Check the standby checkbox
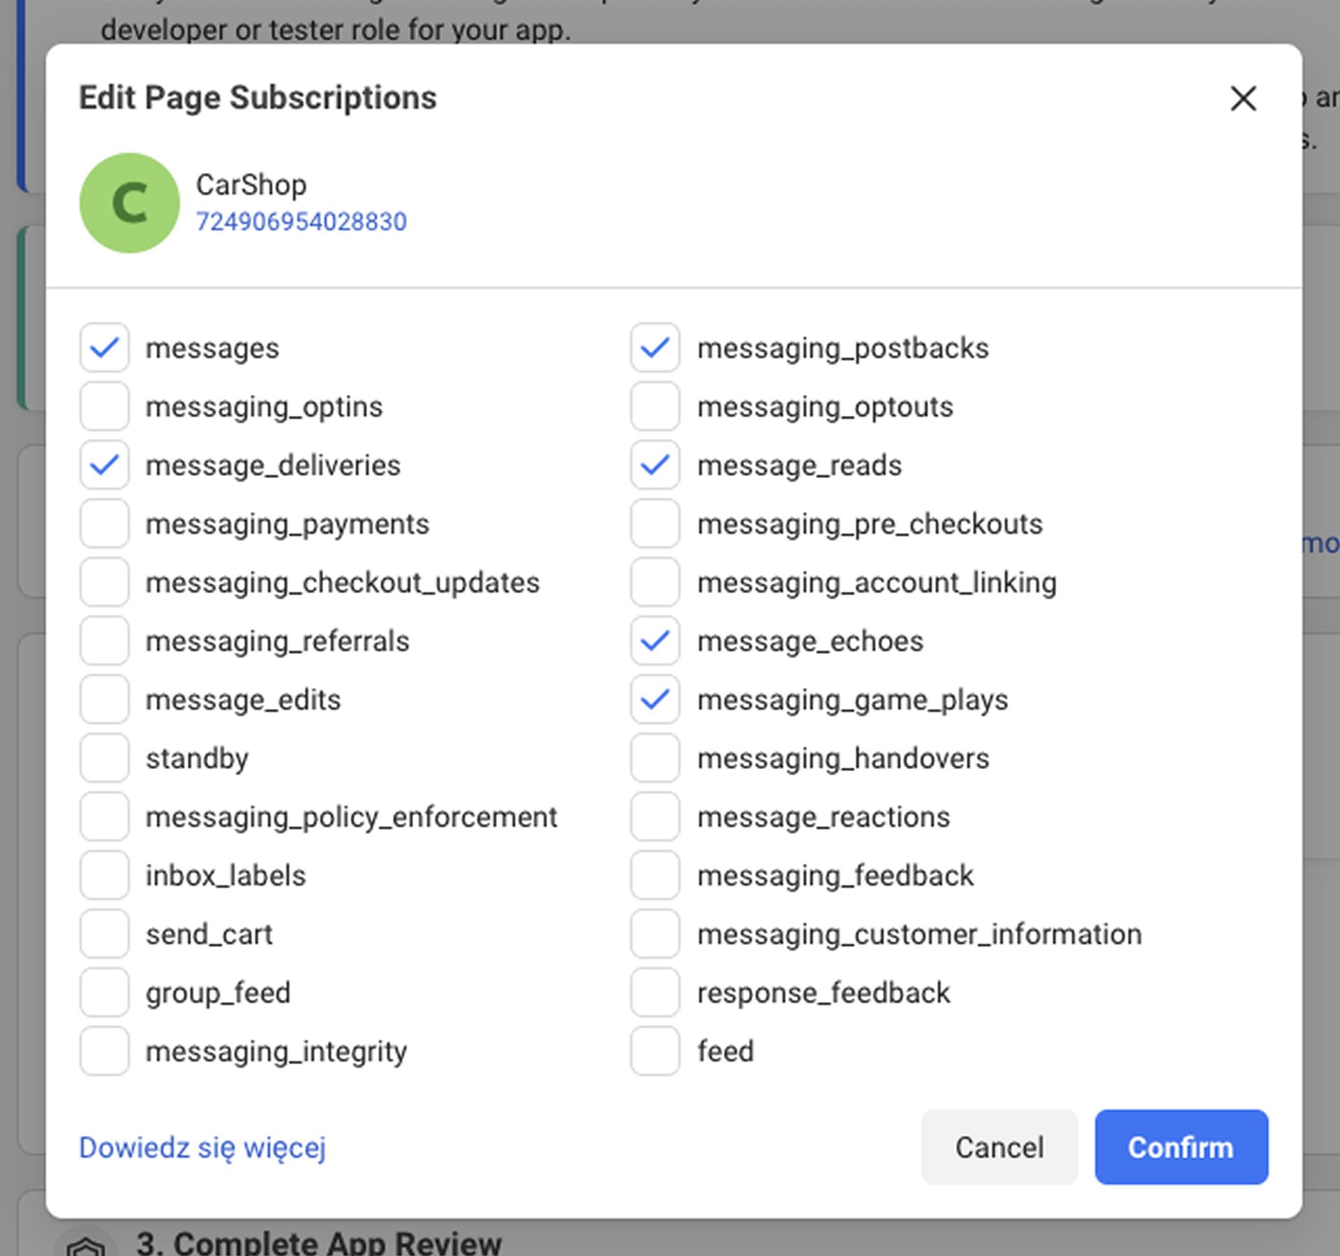The height and width of the screenshot is (1256, 1340). click(x=104, y=758)
